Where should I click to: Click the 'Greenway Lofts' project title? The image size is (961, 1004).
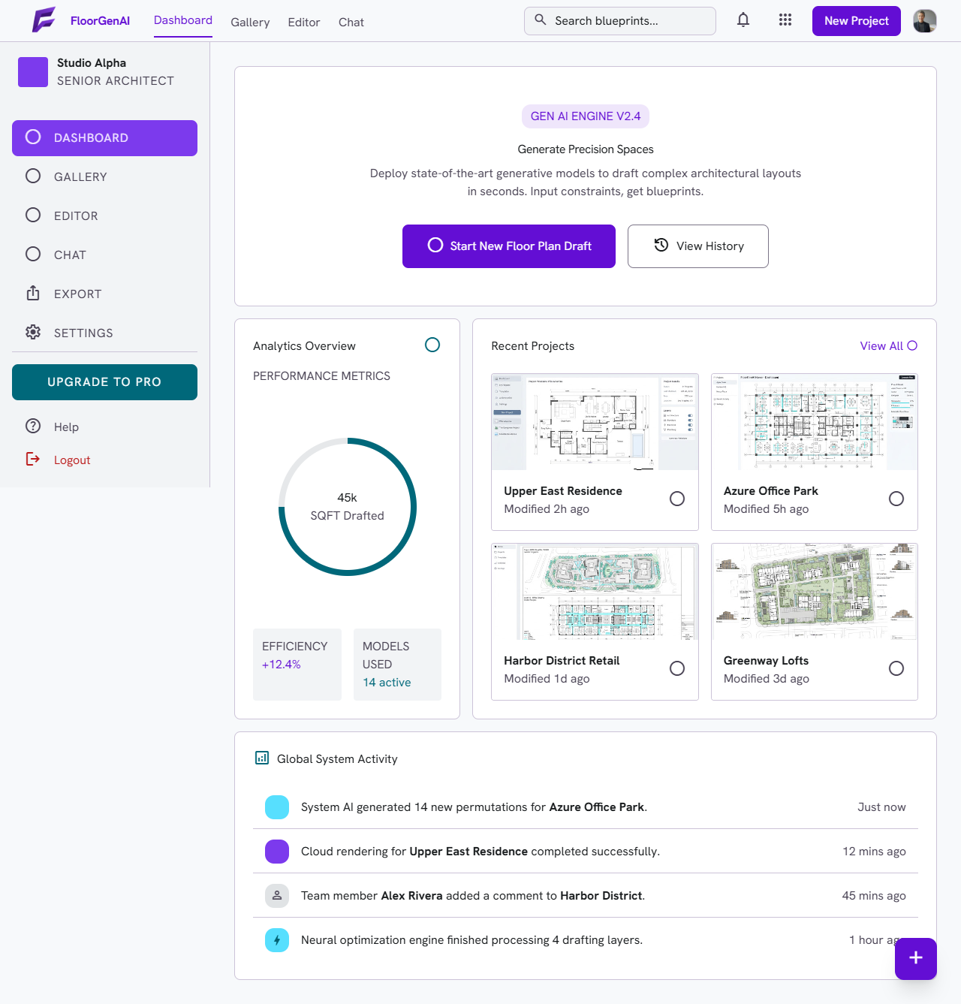click(766, 661)
